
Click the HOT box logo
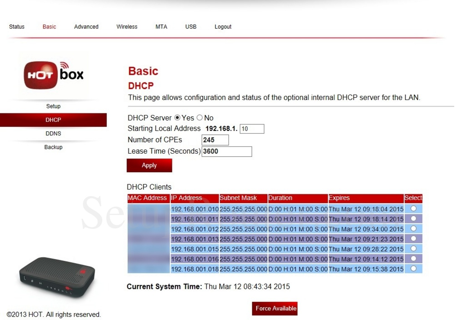[54, 75]
